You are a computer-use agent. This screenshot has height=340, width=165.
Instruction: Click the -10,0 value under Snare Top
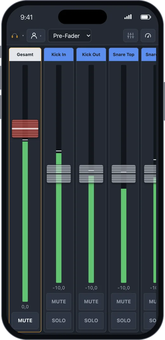click(x=123, y=288)
